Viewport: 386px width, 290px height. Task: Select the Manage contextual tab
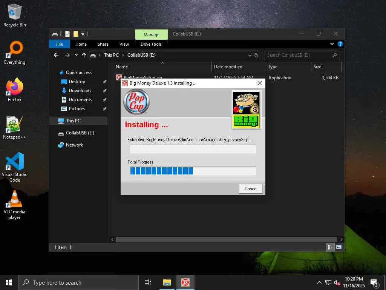[152, 34]
